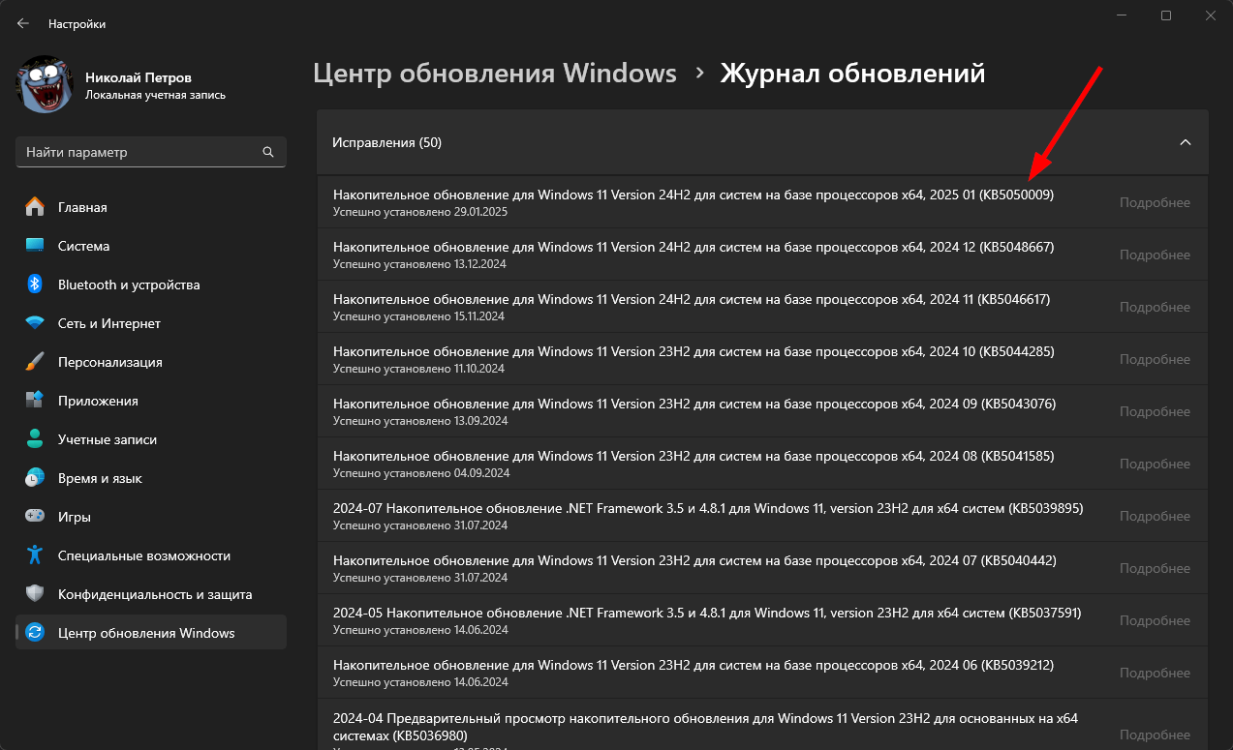Click the Найти параметр search field

(151, 152)
